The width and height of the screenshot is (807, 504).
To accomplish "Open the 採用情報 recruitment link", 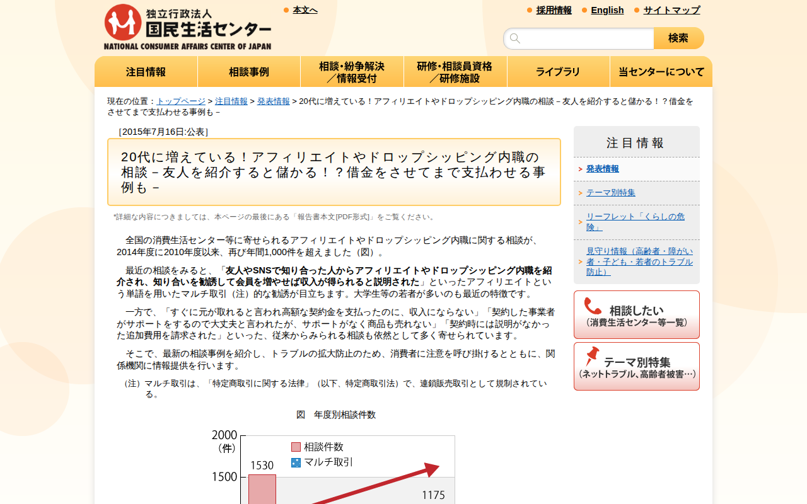I will [554, 10].
